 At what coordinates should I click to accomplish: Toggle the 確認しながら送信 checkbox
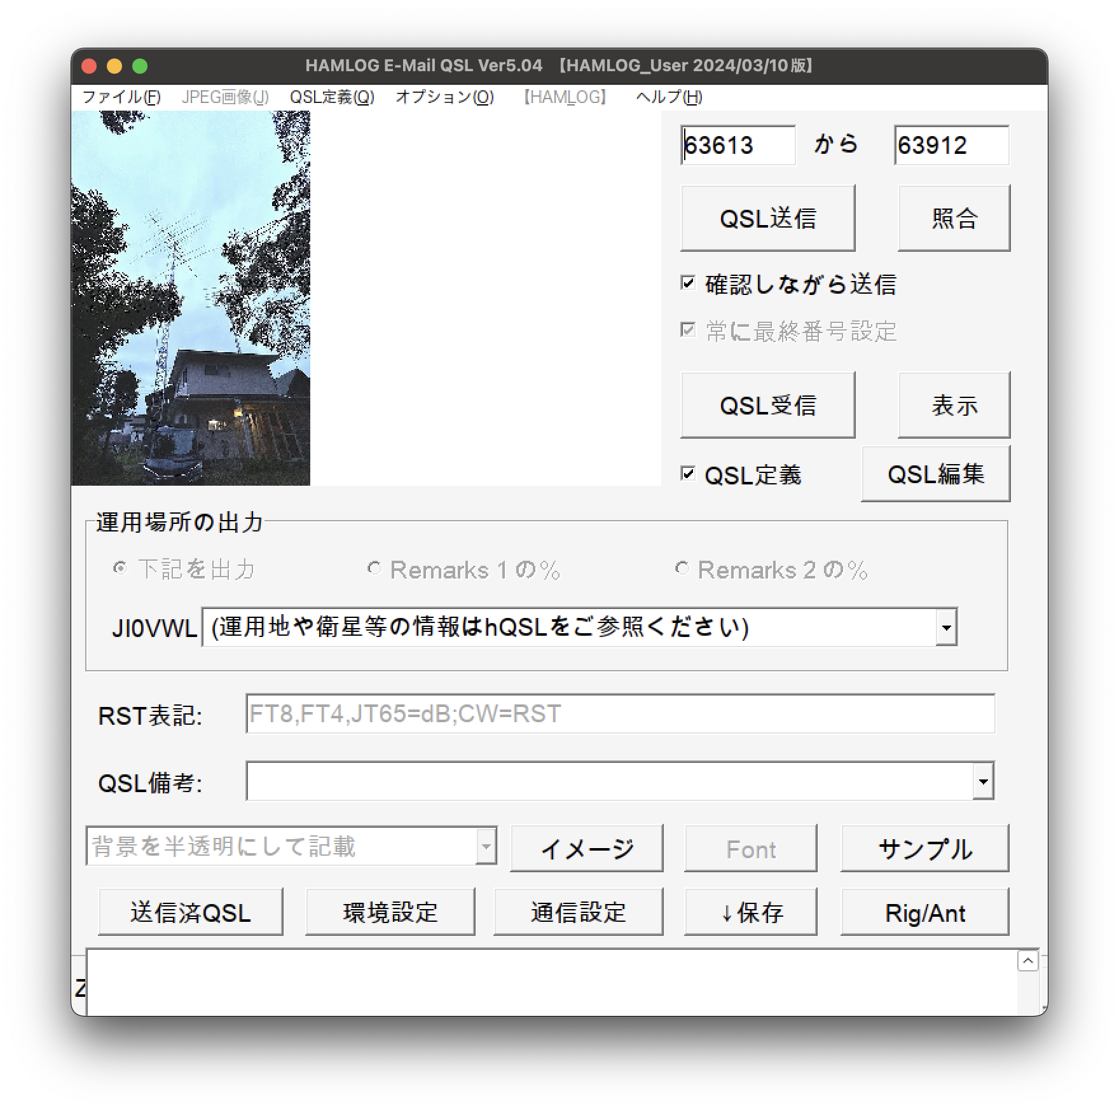tap(689, 285)
